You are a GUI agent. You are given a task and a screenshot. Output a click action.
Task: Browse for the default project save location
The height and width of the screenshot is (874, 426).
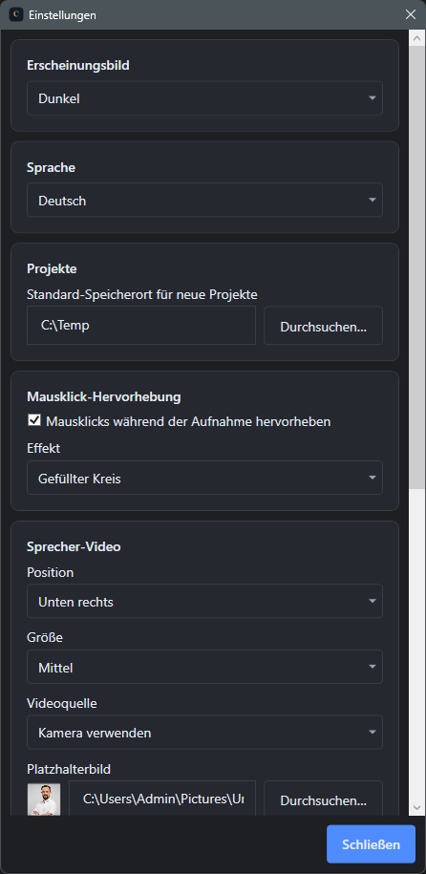(324, 326)
